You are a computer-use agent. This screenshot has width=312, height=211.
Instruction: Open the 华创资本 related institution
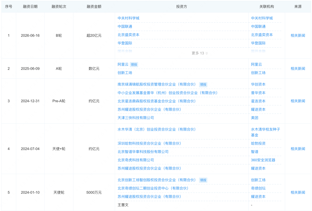258,84
